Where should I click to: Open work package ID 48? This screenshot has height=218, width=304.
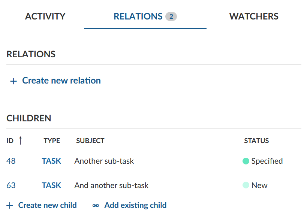pos(11,161)
